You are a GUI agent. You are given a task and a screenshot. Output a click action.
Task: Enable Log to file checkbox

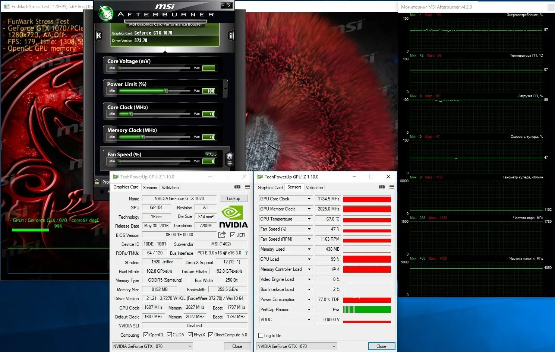click(x=261, y=336)
